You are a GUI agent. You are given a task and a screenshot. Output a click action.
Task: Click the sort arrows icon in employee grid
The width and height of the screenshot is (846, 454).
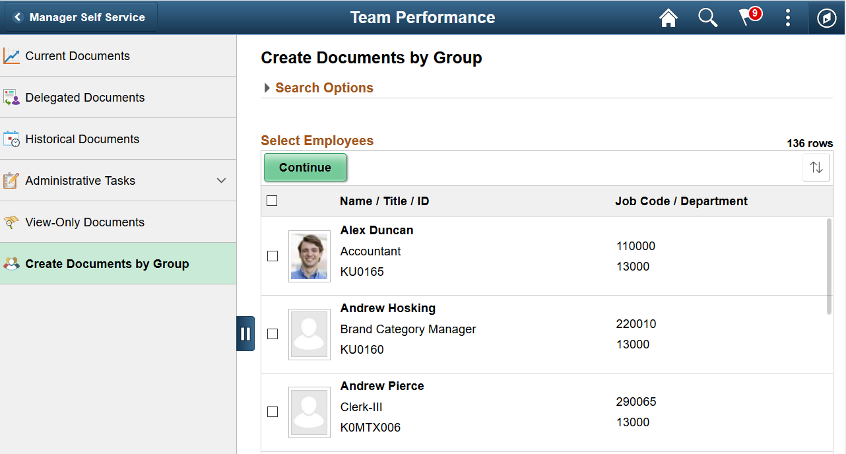click(816, 168)
